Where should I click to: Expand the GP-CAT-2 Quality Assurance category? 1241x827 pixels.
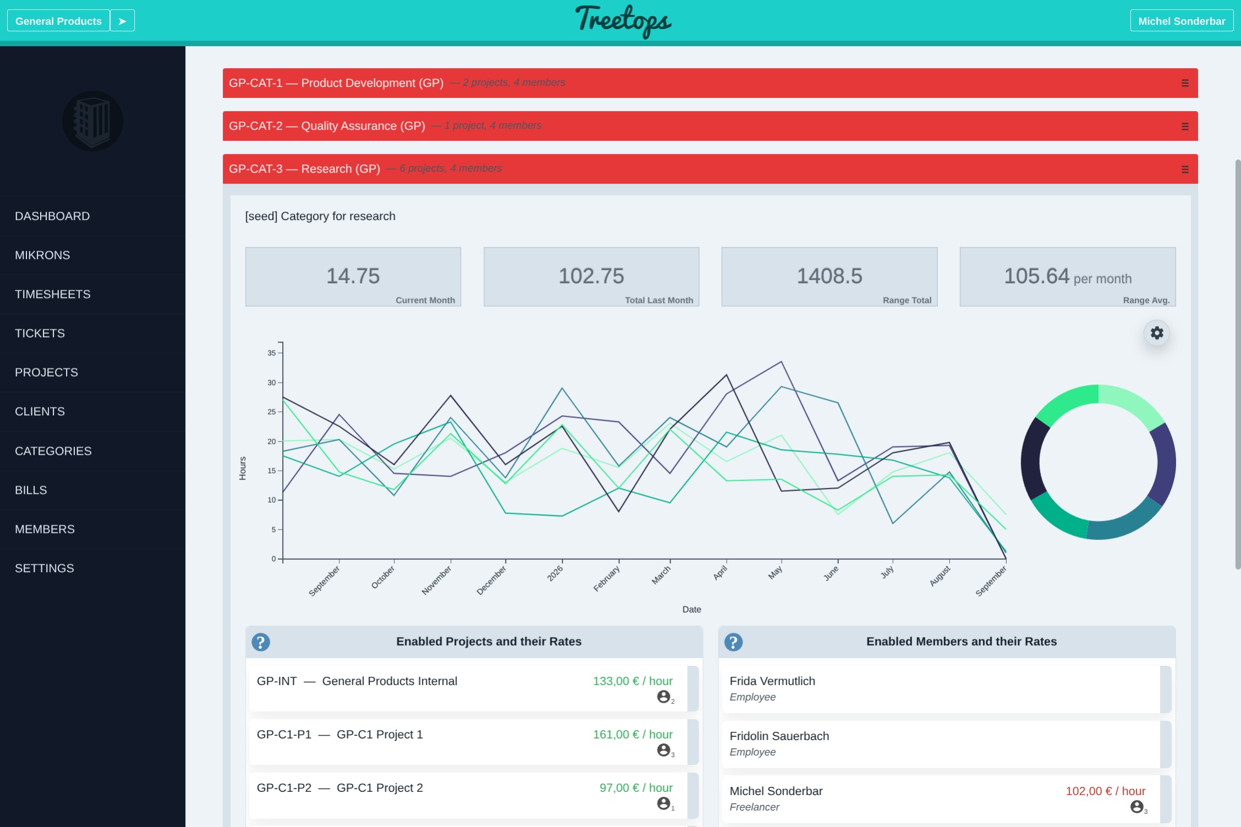tap(710, 126)
